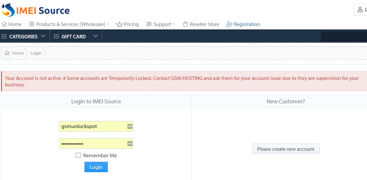Expand the Support dropdown arrow
The height and width of the screenshot is (180, 367).
(174, 24)
